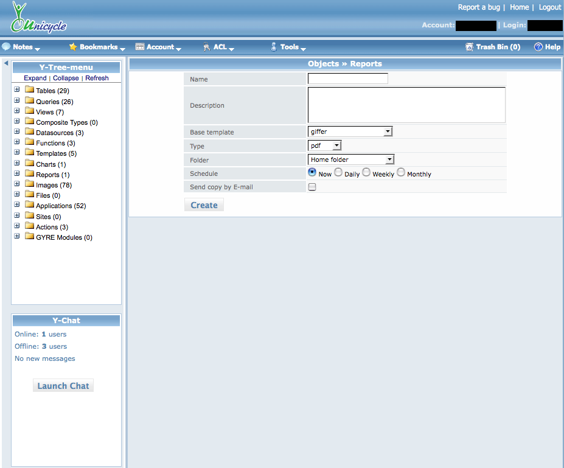Screen dimensions: 564x468
Task: Expand the Queries tree node
Action: coord(17,101)
